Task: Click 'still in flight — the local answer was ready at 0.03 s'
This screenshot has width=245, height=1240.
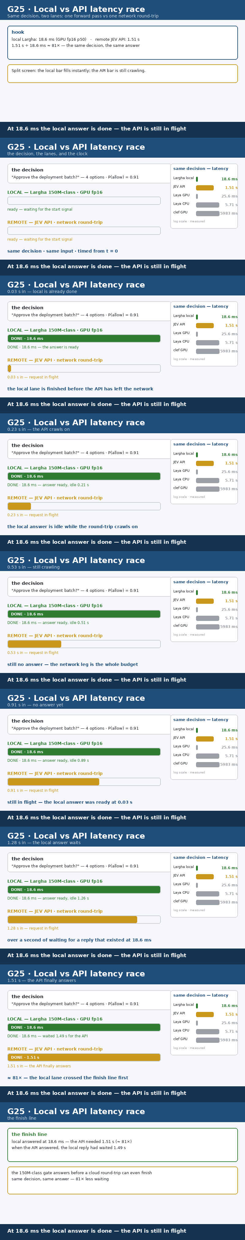Action: tap(70, 802)
